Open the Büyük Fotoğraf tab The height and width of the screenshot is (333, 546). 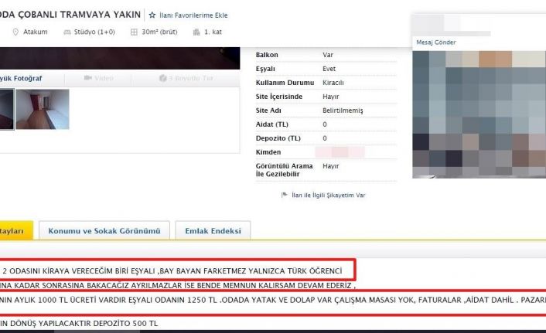pyautogui.click(x=21, y=78)
